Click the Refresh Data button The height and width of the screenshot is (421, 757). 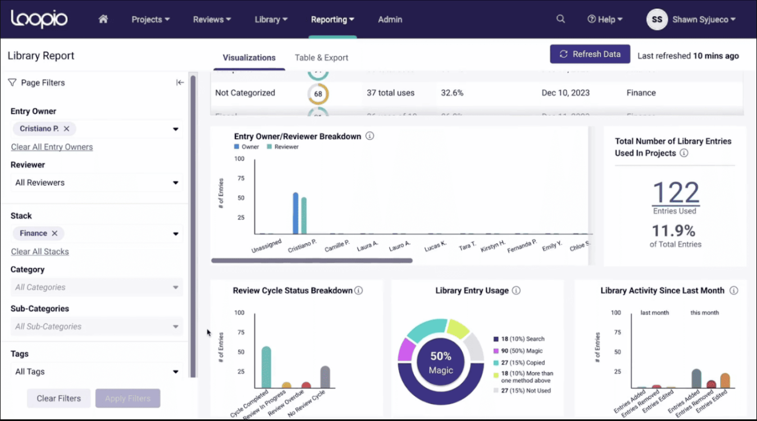tap(590, 54)
